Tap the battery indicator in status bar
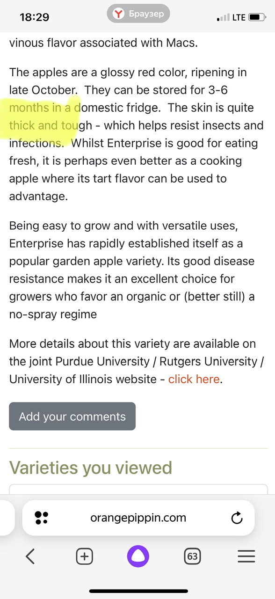275x599 pixels. [x=257, y=17]
